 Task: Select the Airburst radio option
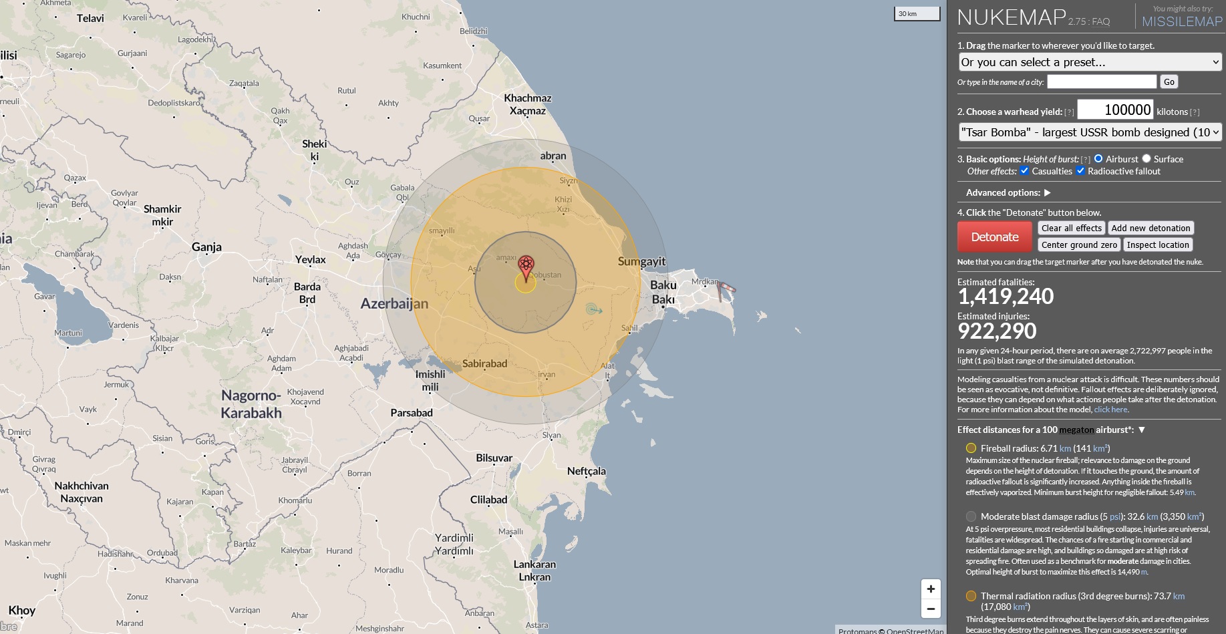(1098, 158)
